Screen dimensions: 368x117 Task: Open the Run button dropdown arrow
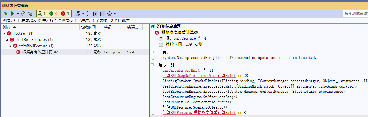pos(18,14)
